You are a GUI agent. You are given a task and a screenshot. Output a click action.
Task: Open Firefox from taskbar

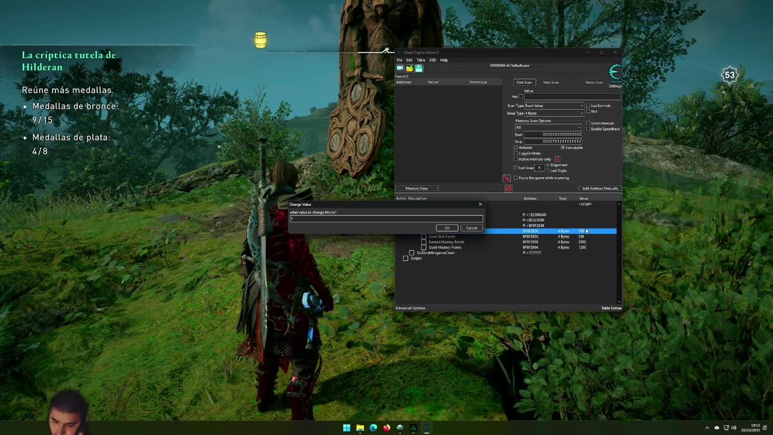coord(386,428)
